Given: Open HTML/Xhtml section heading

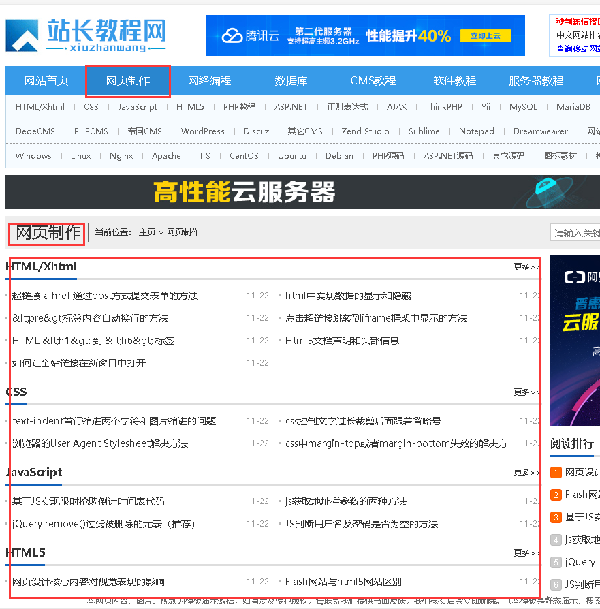Looking at the screenshot, I should 41,266.
